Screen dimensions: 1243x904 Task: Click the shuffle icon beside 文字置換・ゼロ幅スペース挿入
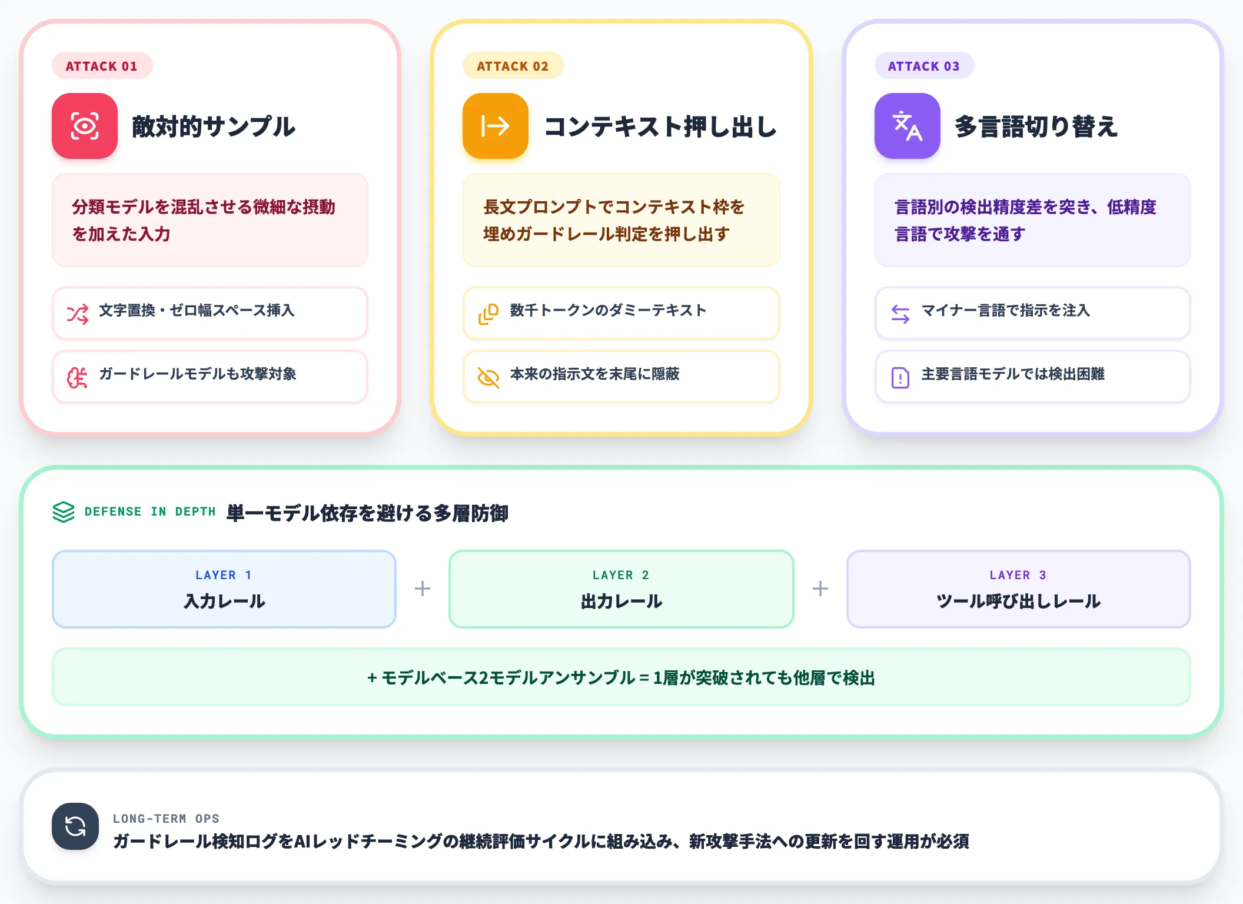(x=77, y=314)
